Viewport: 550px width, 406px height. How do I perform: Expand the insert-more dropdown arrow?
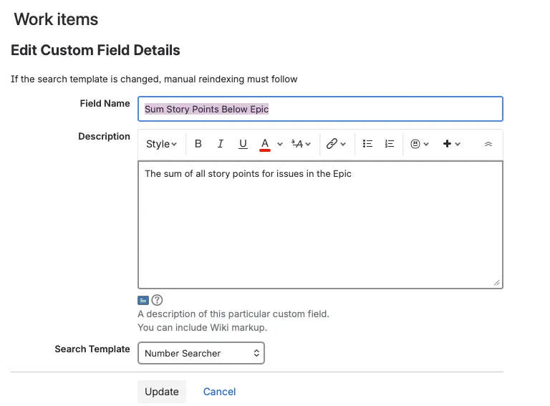click(458, 144)
